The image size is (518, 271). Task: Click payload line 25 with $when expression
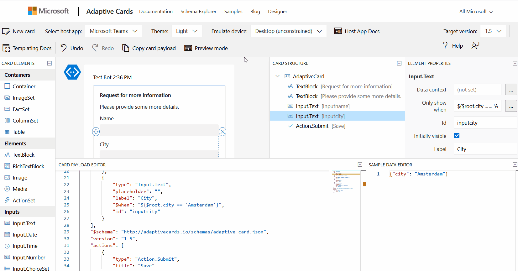[x=168, y=205]
